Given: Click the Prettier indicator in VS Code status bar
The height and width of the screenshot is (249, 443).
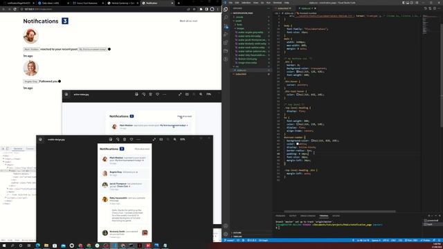Looking at the screenshot, I should click(x=426, y=240).
